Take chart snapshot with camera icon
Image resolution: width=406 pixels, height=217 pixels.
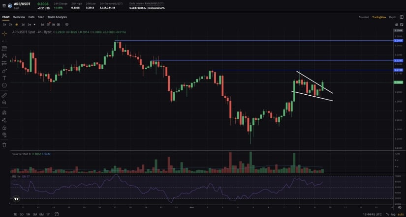pyautogui.click(x=397, y=25)
